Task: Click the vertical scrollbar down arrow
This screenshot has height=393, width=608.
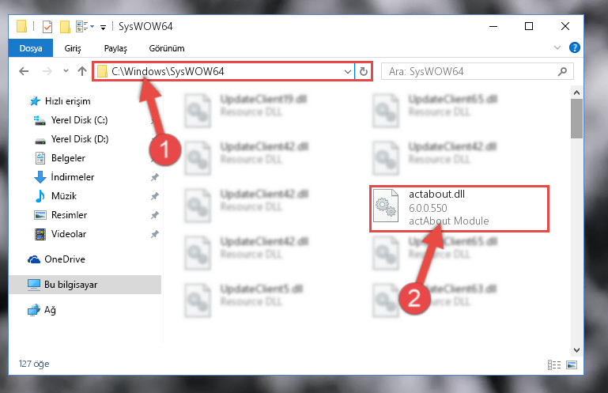Action: [576, 350]
